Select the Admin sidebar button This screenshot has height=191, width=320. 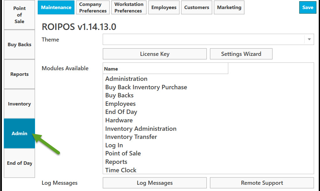[19, 134]
